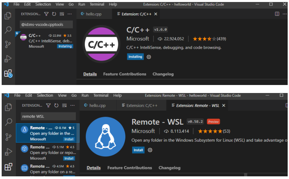
Task: Click the Preview badge beside Remote - WSL
Action: click(213, 122)
